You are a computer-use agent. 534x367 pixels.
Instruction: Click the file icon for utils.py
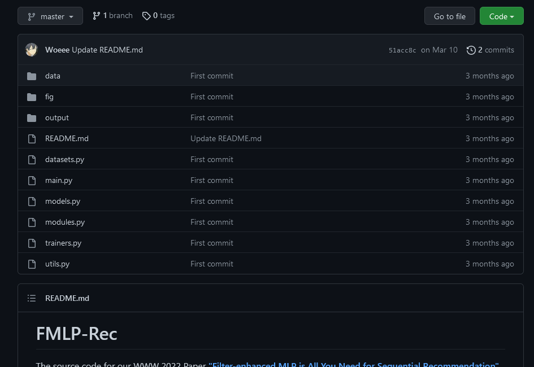(x=32, y=264)
